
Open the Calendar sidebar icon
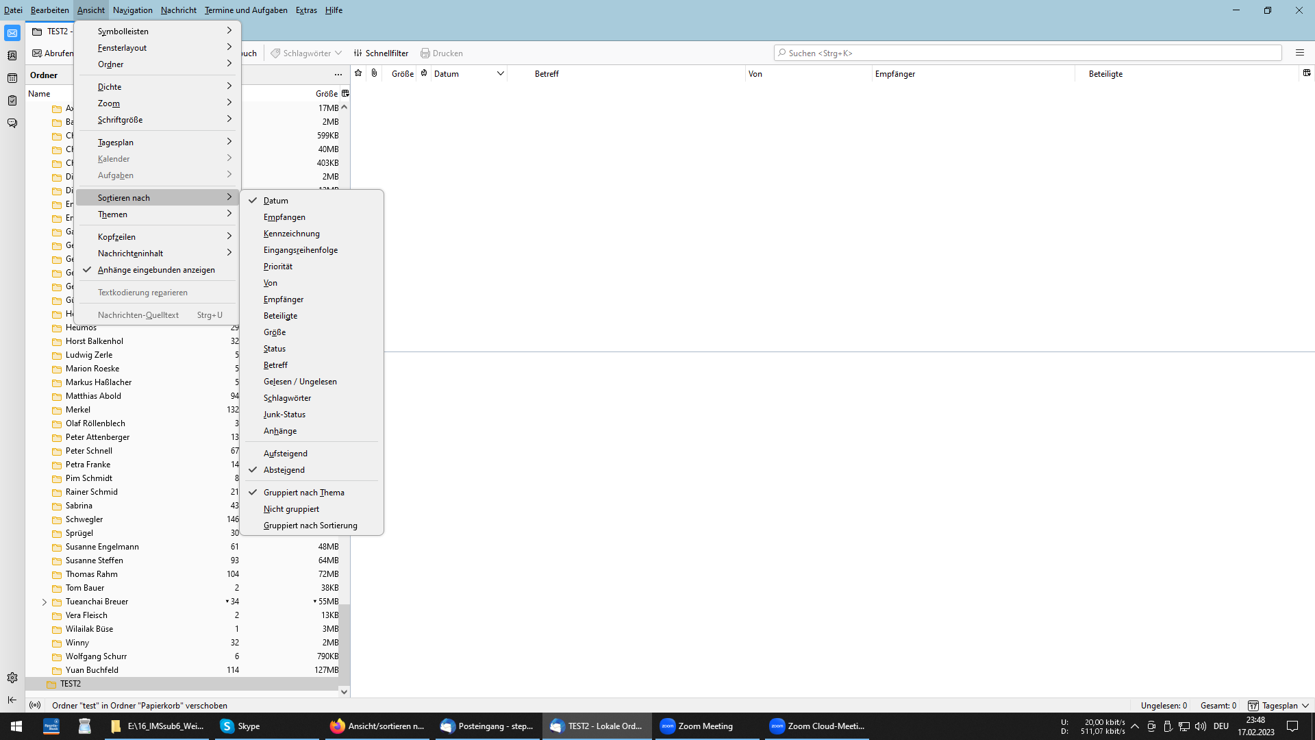pyautogui.click(x=12, y=78)
